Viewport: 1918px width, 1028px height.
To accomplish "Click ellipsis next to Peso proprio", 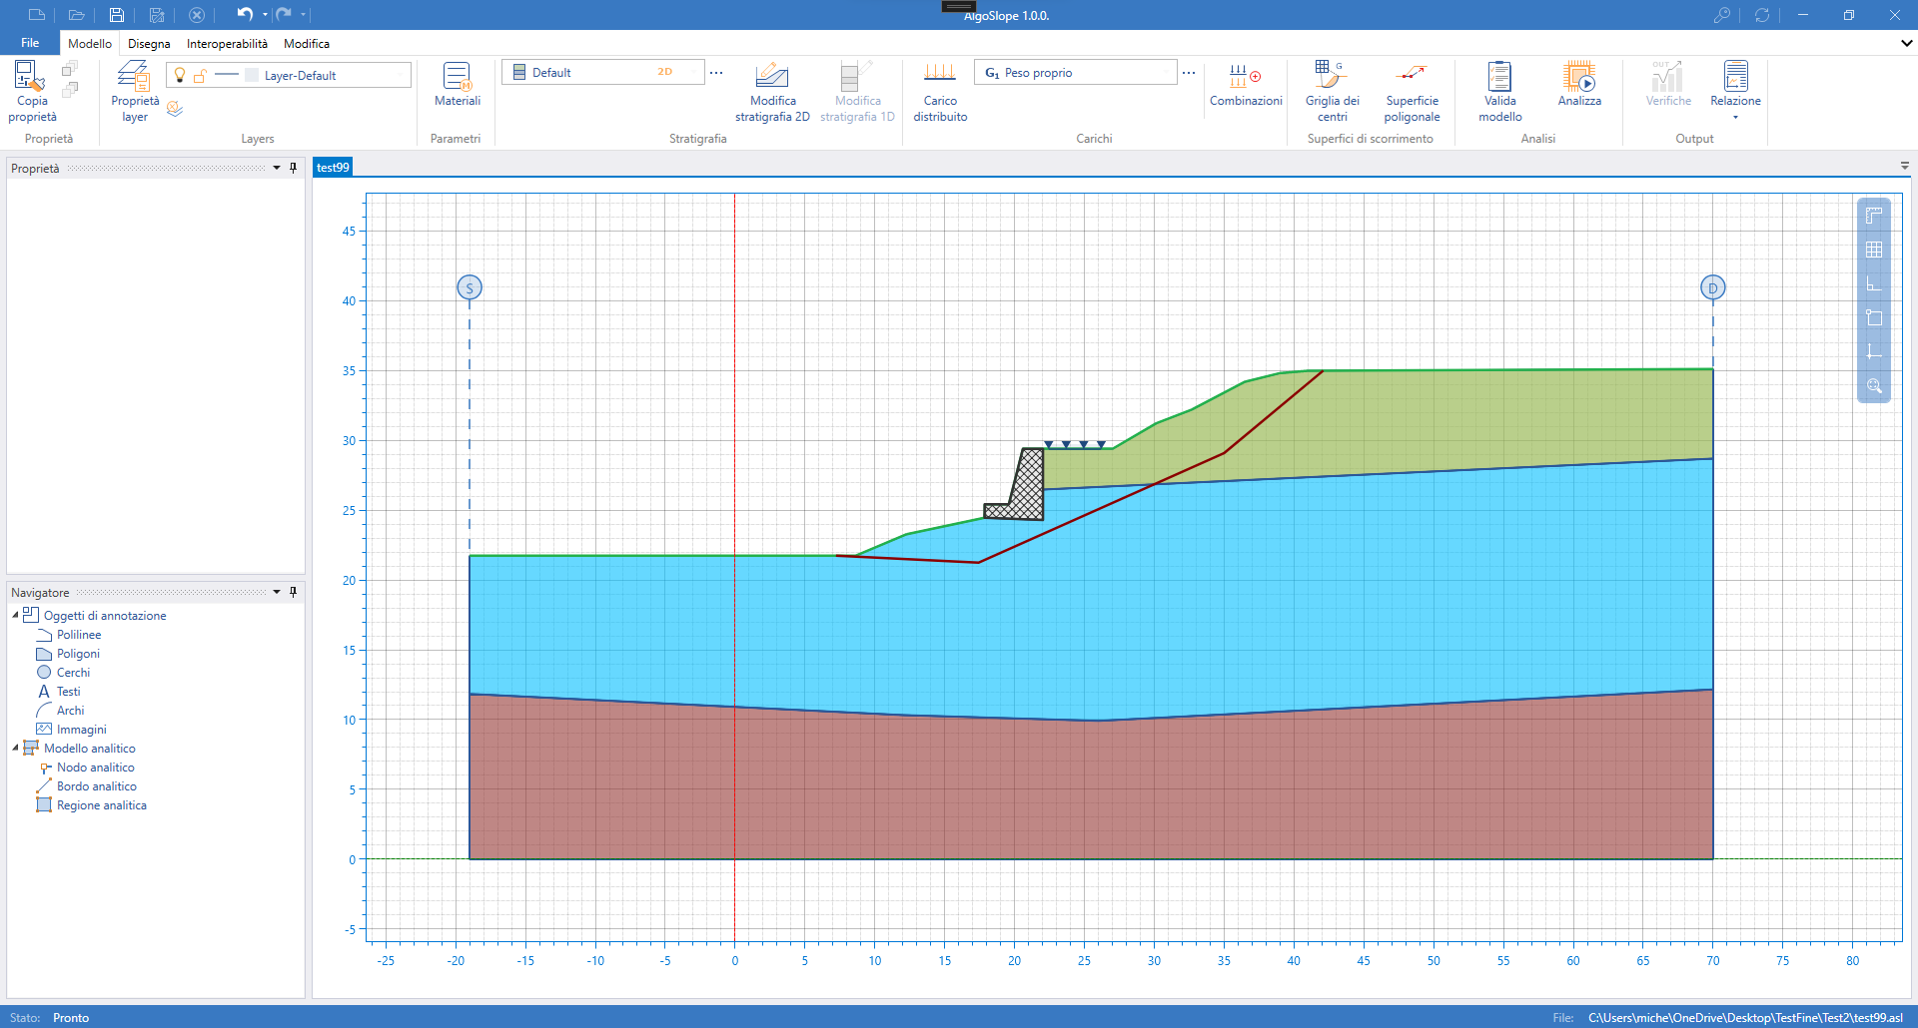I will (x=1189, y=73).
